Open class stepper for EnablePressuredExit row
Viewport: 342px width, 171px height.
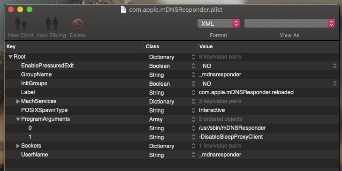[193, 66]
